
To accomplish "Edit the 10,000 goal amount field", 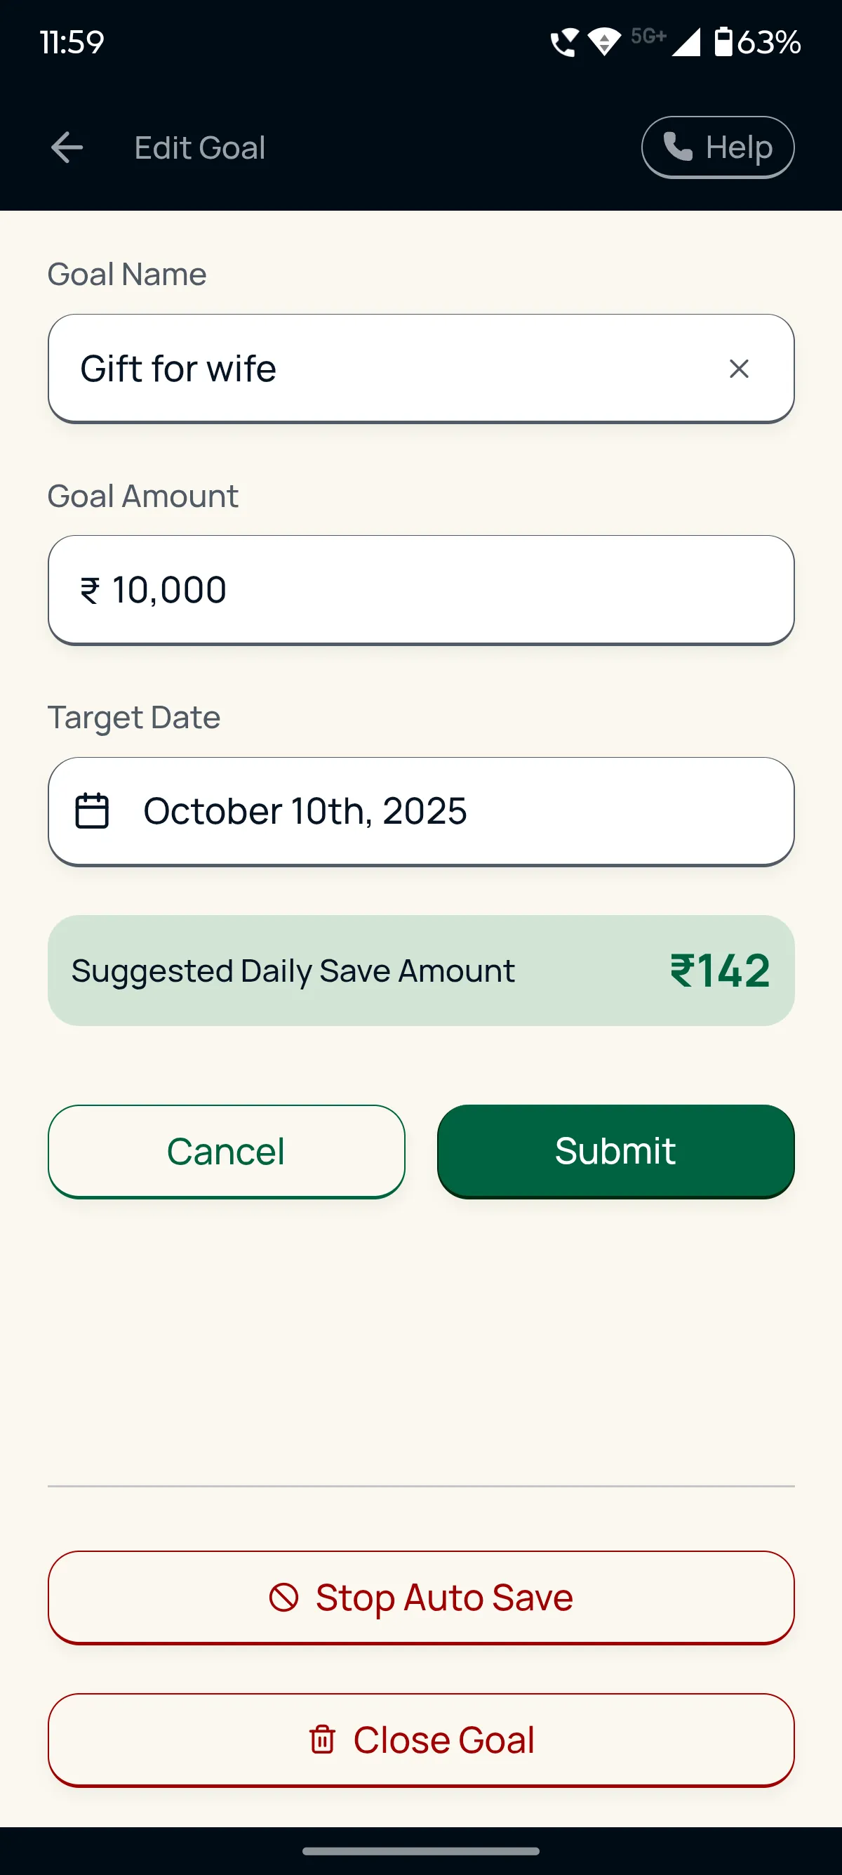I will (421, 591).
